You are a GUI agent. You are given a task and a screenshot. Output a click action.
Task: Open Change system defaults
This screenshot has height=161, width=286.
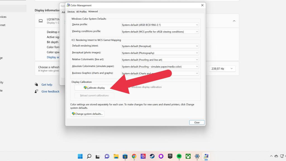[87, 114]
